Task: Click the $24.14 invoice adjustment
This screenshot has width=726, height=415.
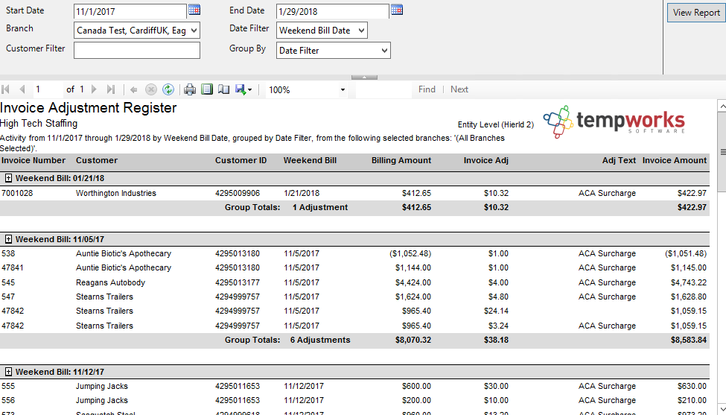Action: (496, 311)
